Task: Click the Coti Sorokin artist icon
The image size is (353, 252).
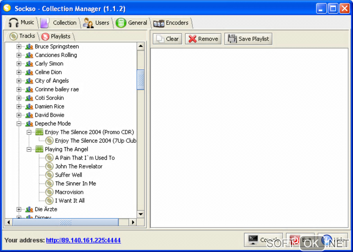Action: pos(29,98)
